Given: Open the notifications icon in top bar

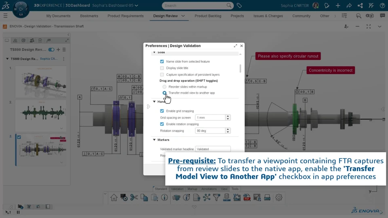Looking at the screenshot, I should click(x=327, y=5).
